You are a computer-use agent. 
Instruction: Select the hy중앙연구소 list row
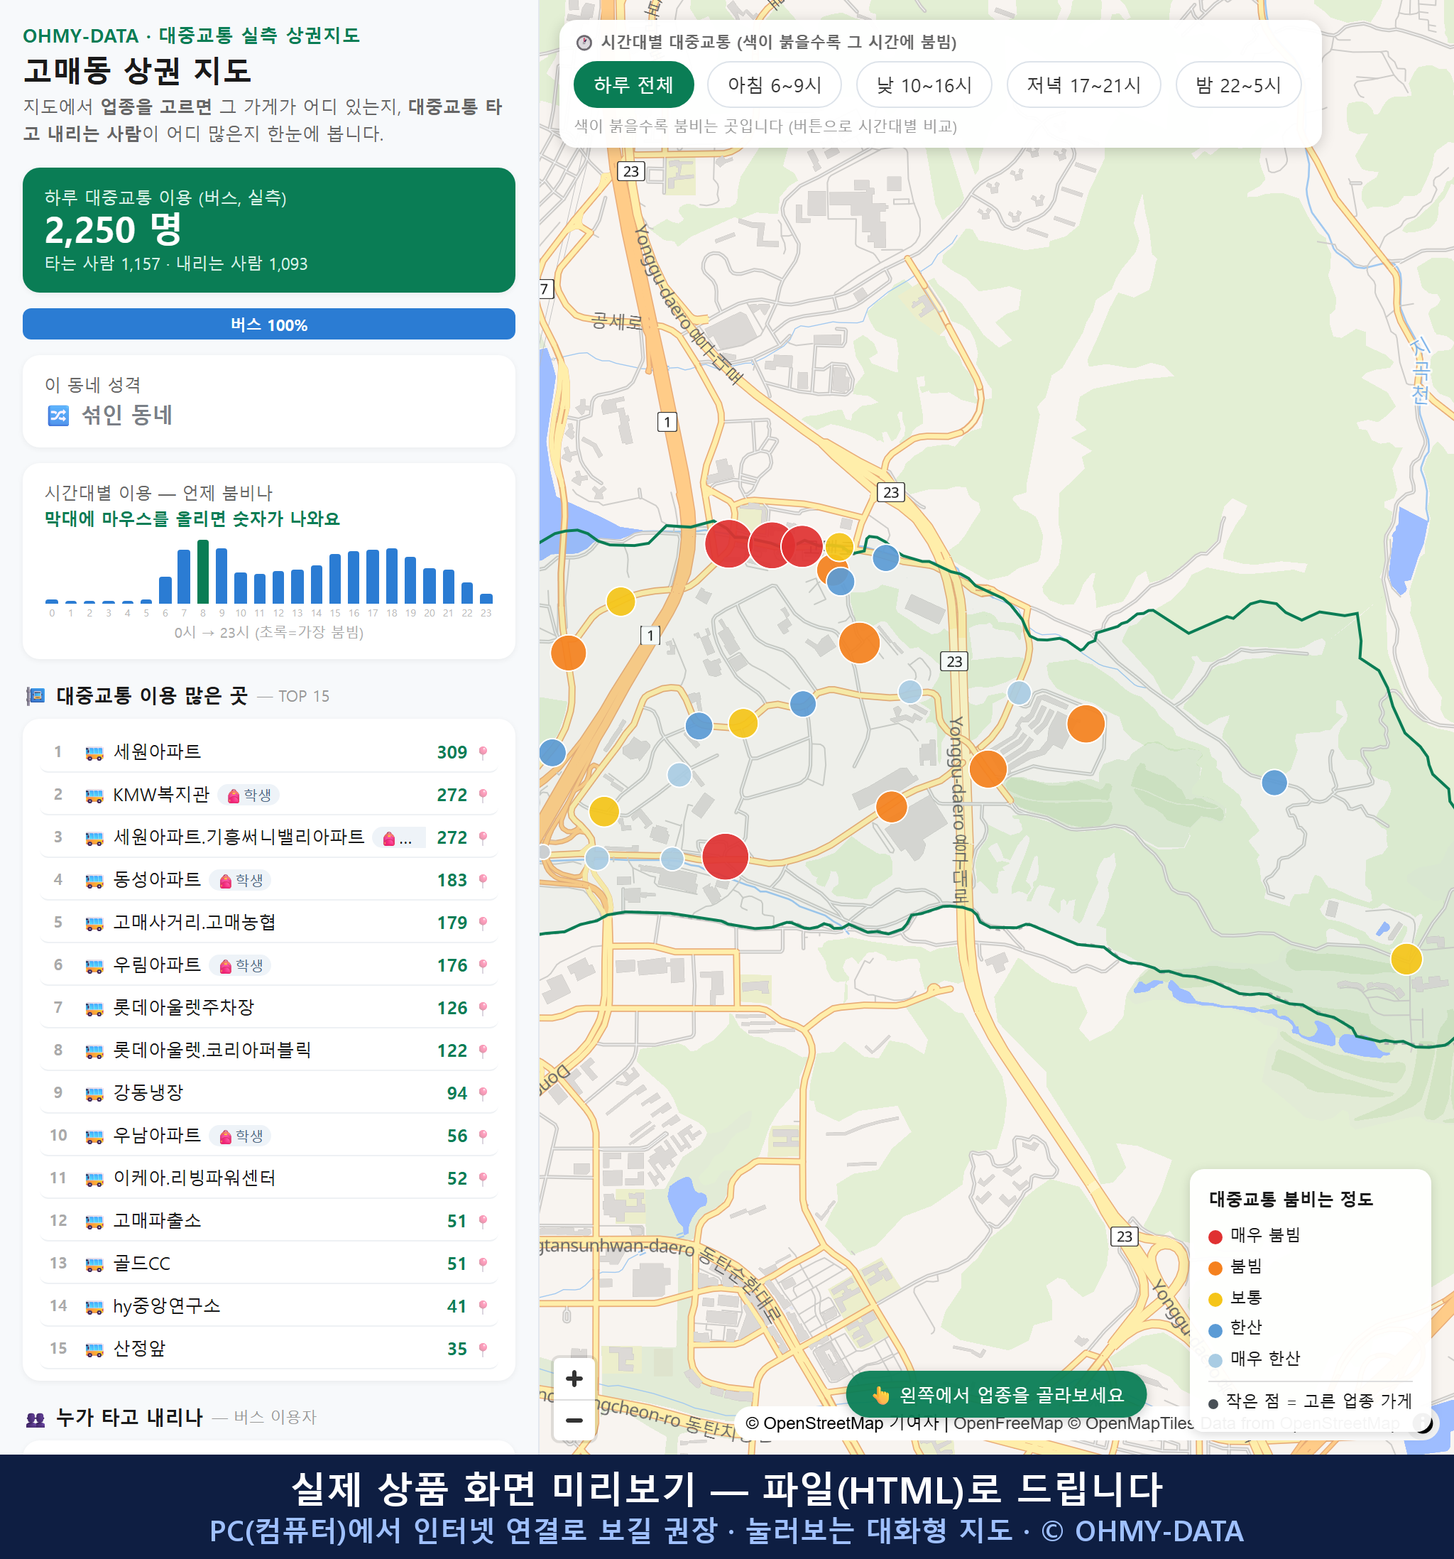[x=269, y=1305]
